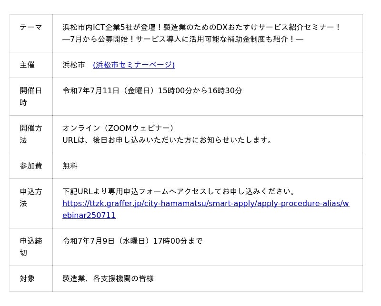The width and height of the screenshot is (381, 306).
Task: Click the 令和7年7月9日 deadline text
Action: [132, 241]
